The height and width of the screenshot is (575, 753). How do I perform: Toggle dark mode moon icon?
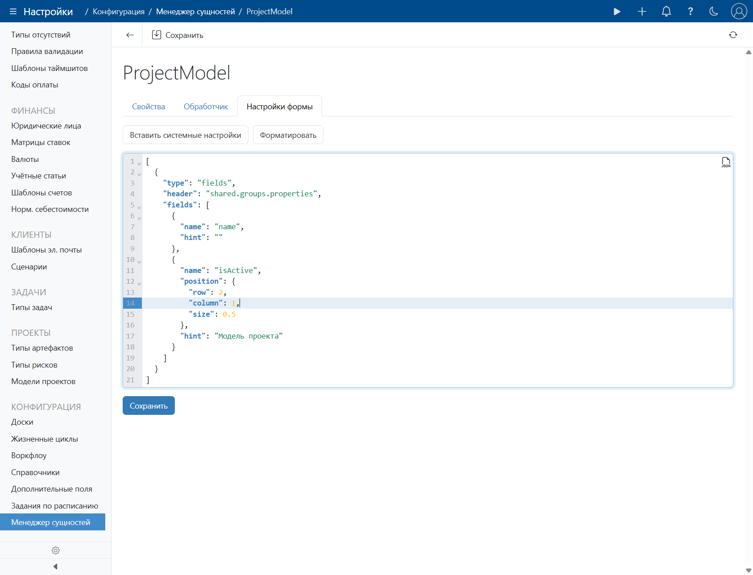coord(714,12)
